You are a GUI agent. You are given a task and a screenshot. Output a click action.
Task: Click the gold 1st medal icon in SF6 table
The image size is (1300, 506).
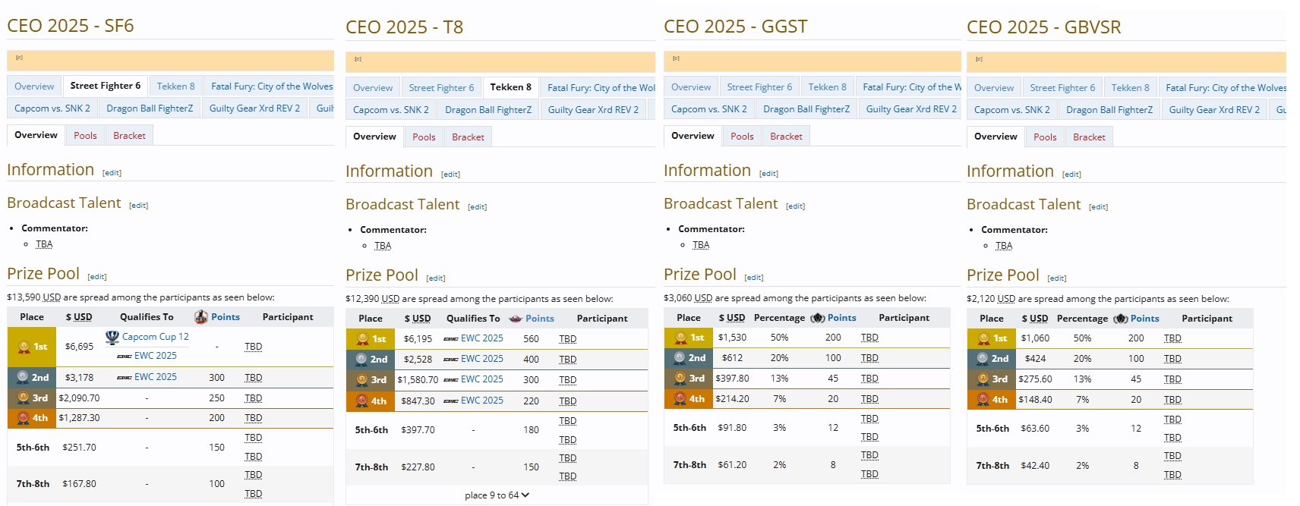(24, 347)
